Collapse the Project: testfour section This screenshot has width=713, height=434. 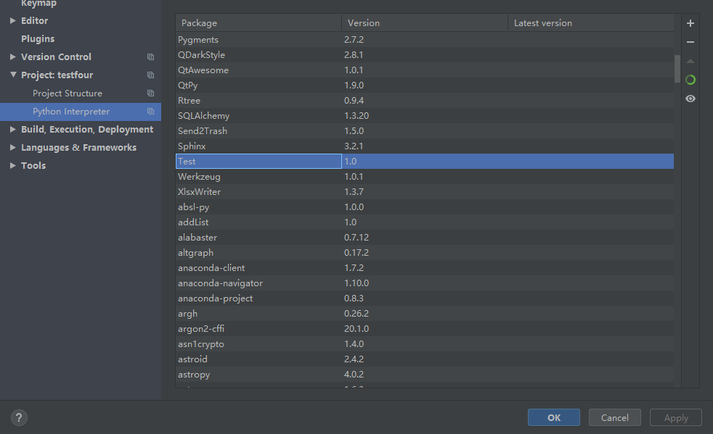13,75
